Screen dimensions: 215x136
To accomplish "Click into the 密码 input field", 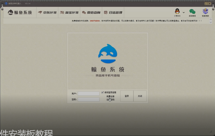I will click(89, 99).
